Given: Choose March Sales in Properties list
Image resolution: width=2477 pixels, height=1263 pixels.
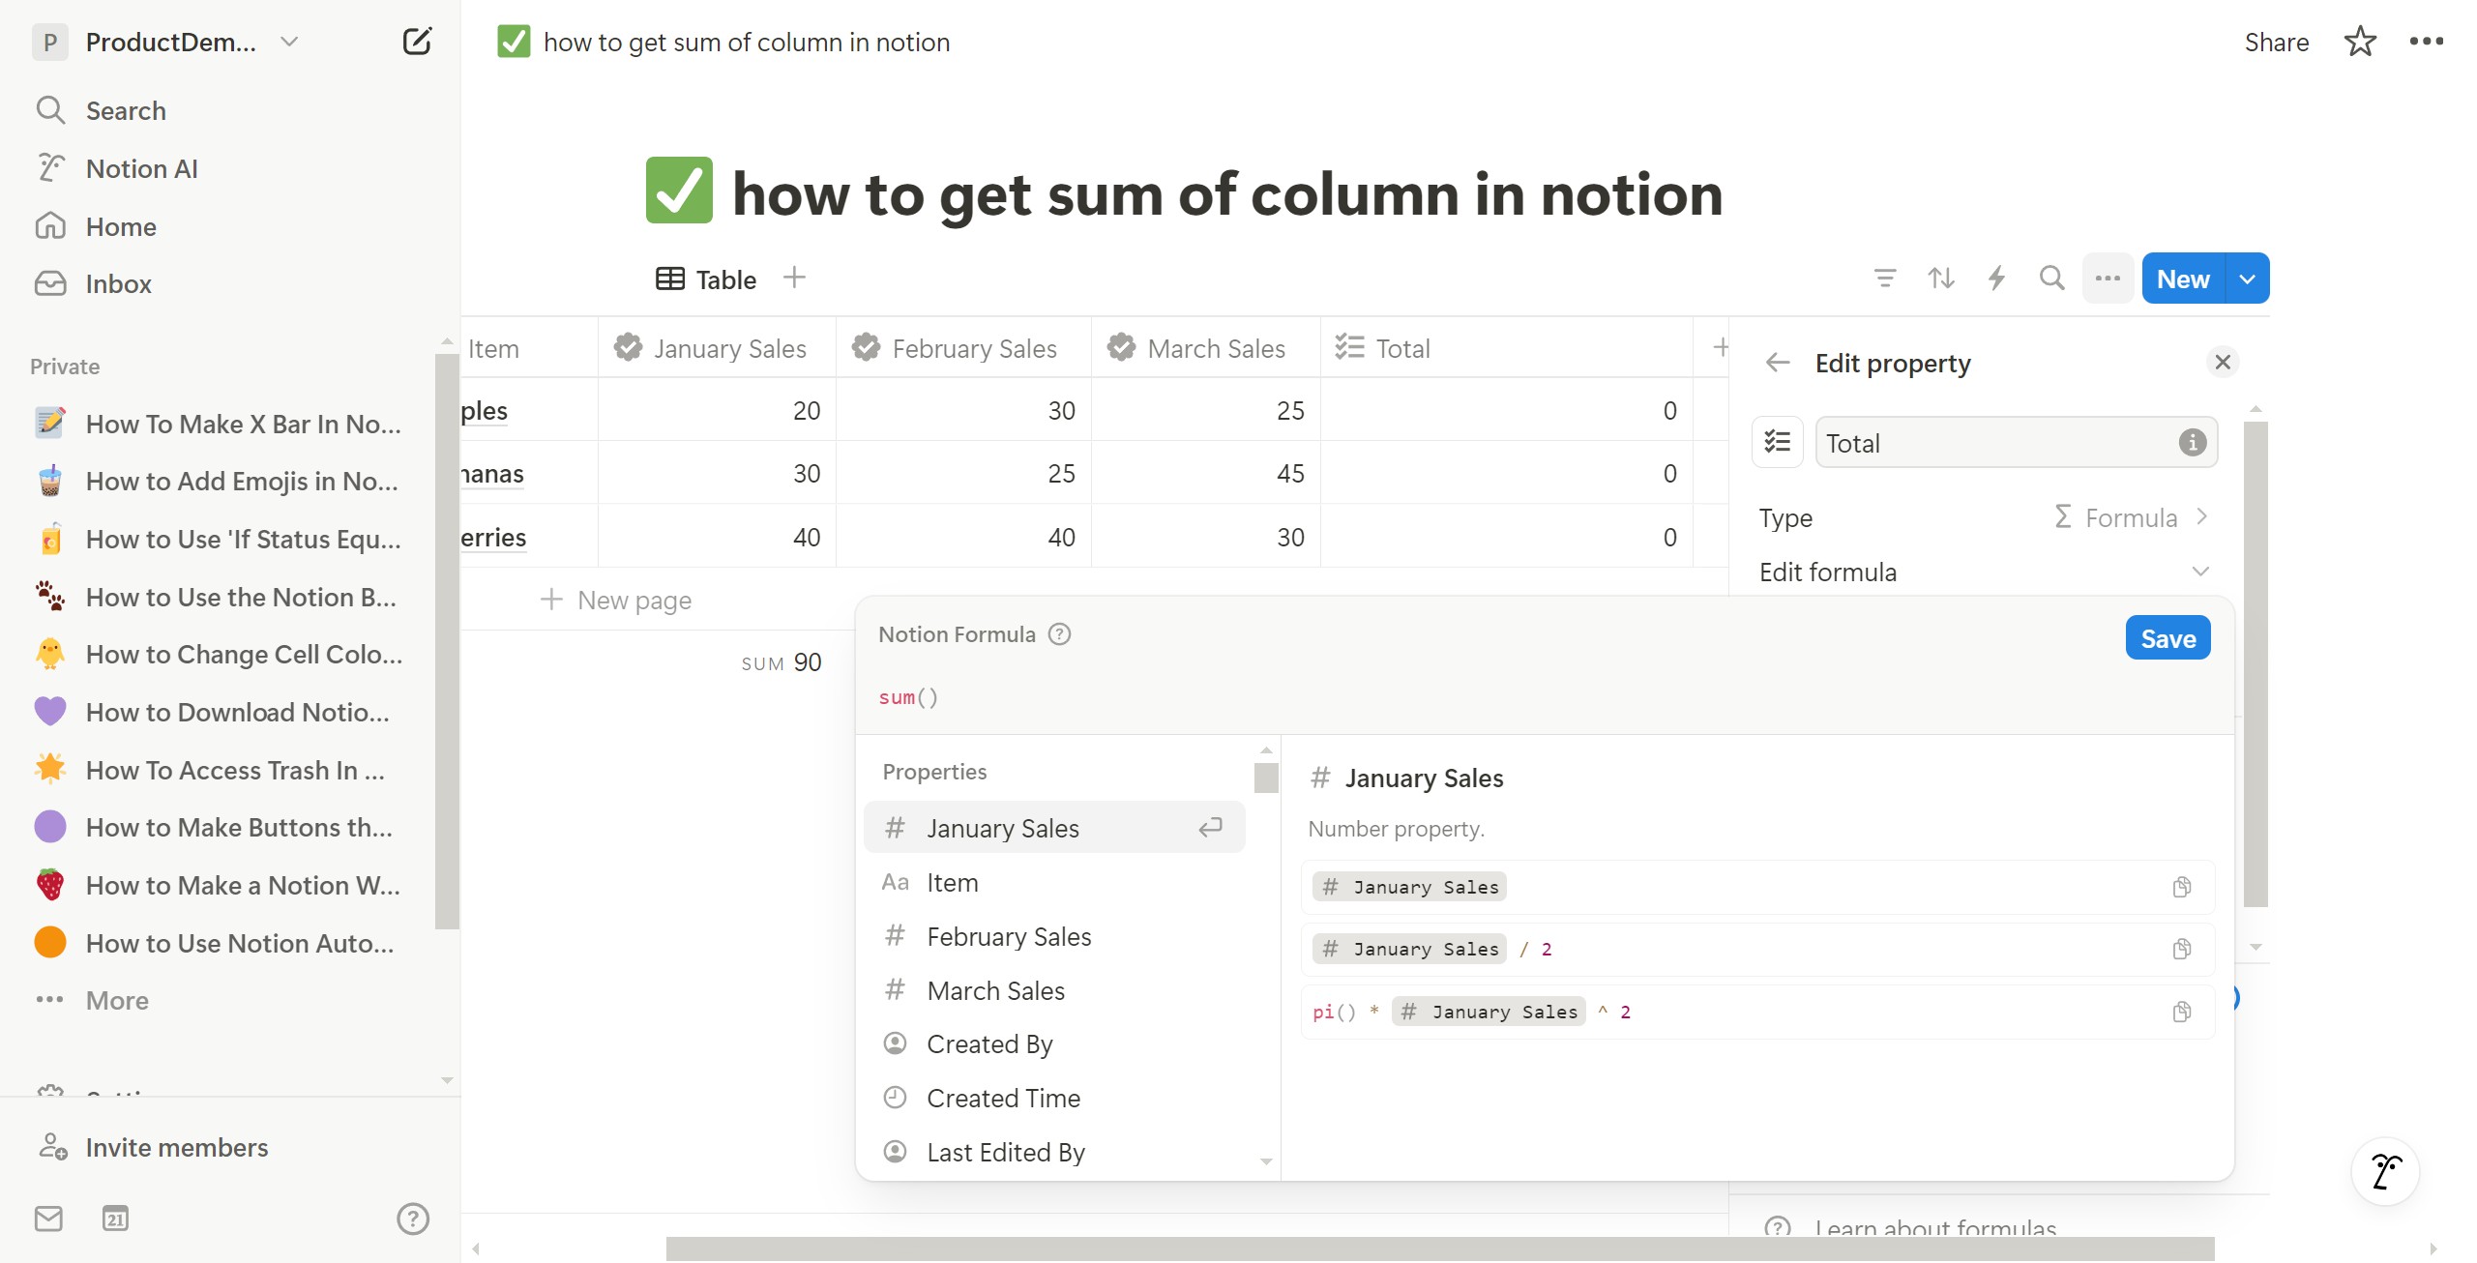Looking at the screenshot, I should click(1054, 990).
